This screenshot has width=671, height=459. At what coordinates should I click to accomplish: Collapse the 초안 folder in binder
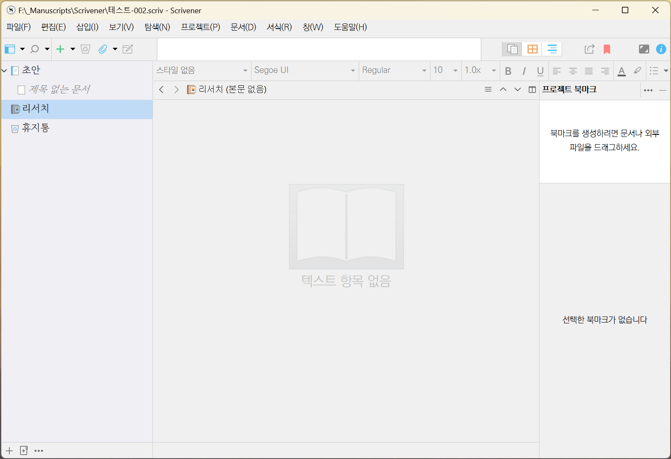(x=4, y=70)
